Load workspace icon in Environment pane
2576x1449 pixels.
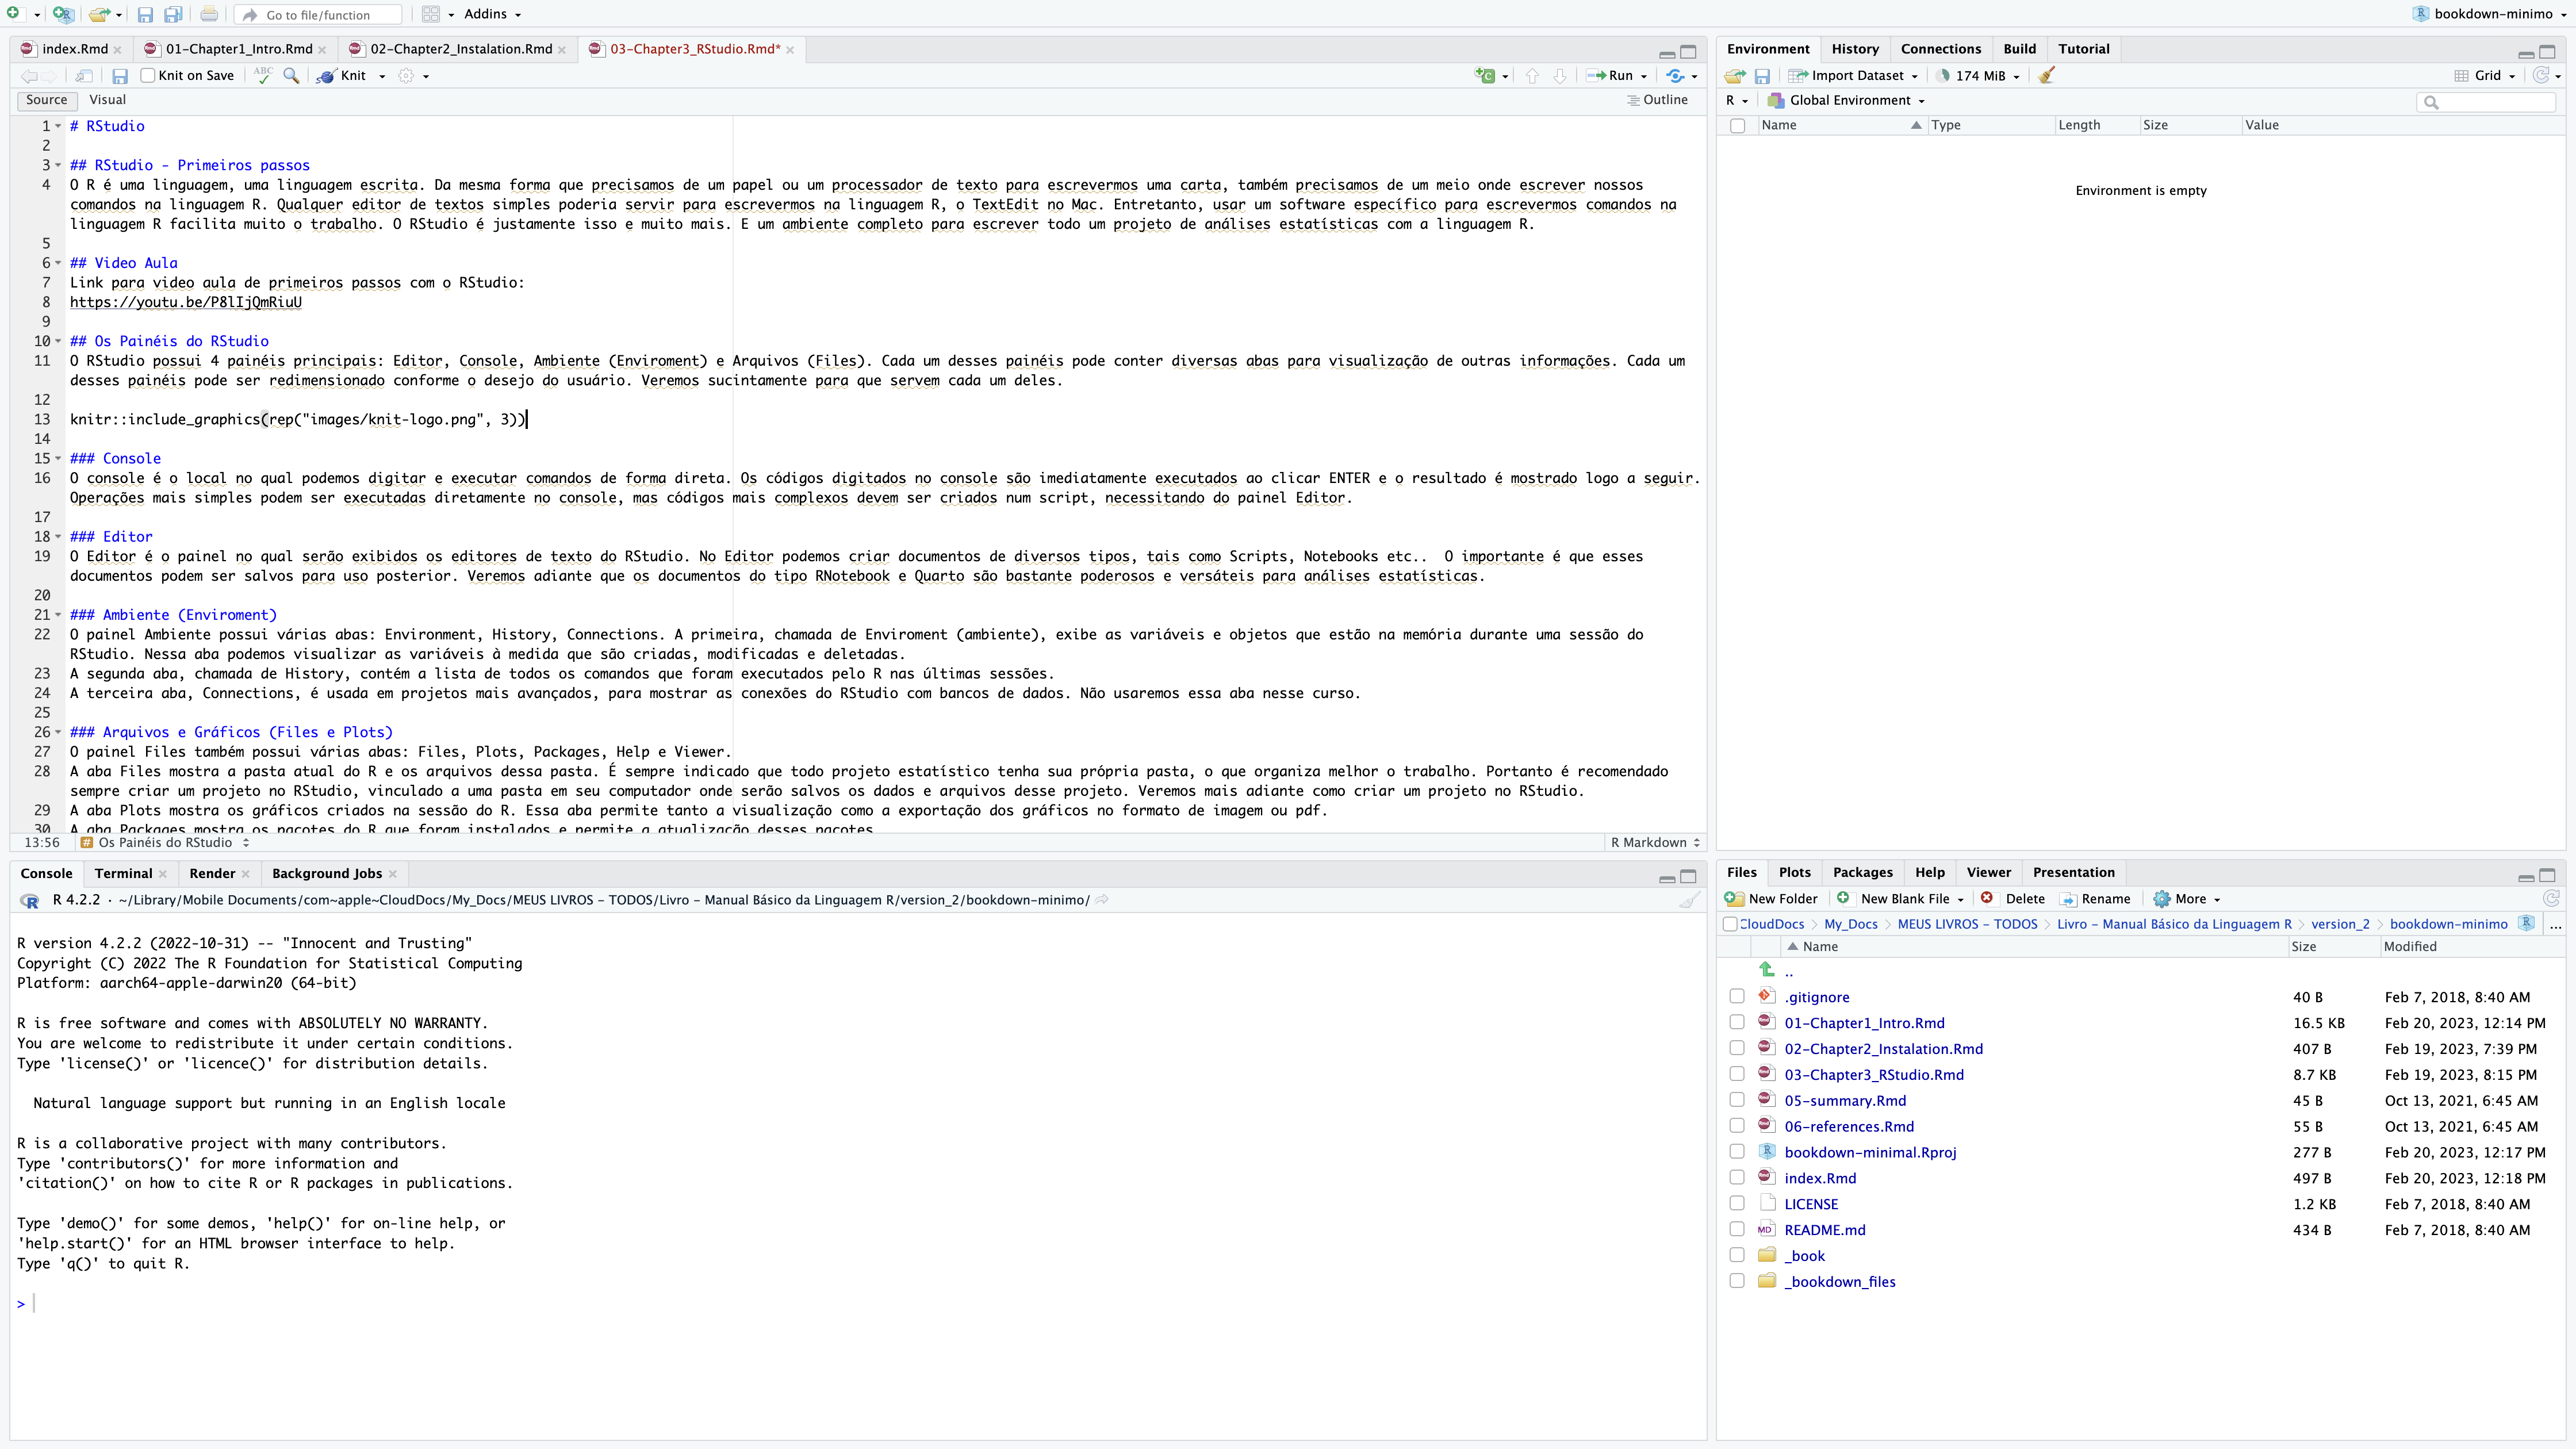coord(1735,76)
